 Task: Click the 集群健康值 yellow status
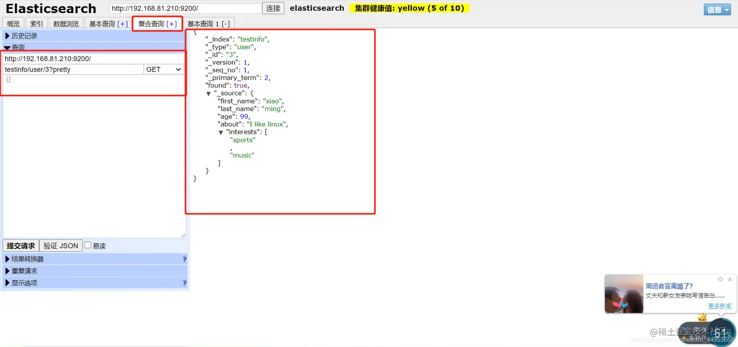coord(410,8)
